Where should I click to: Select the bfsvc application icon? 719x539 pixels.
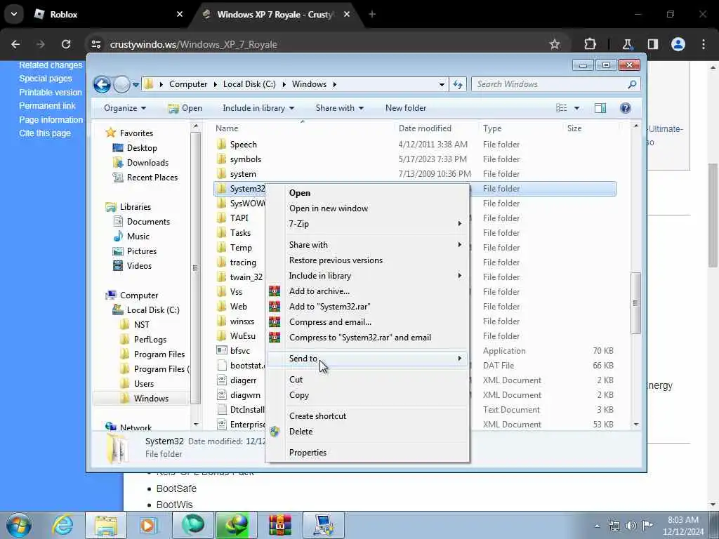click(x=221, y=351)
